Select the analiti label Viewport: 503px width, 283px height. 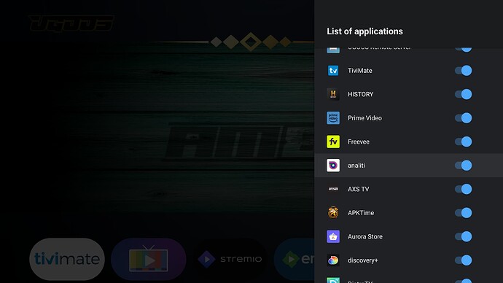[356, 166]
